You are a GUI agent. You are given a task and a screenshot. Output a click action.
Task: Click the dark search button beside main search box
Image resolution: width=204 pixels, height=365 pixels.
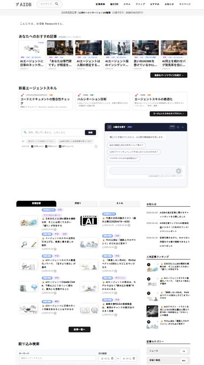[90, 133]
